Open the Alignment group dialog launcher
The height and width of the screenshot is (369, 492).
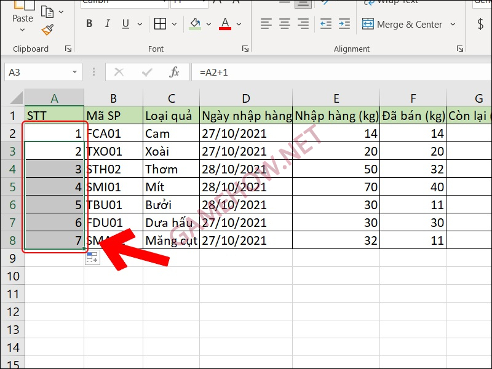click(x=461, y=48)
